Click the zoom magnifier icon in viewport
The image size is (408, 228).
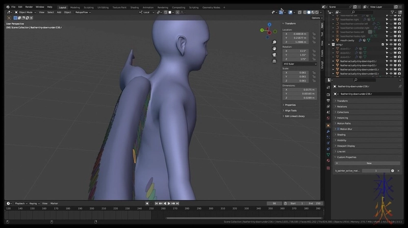pyautogui.click(x=274, y=42)
